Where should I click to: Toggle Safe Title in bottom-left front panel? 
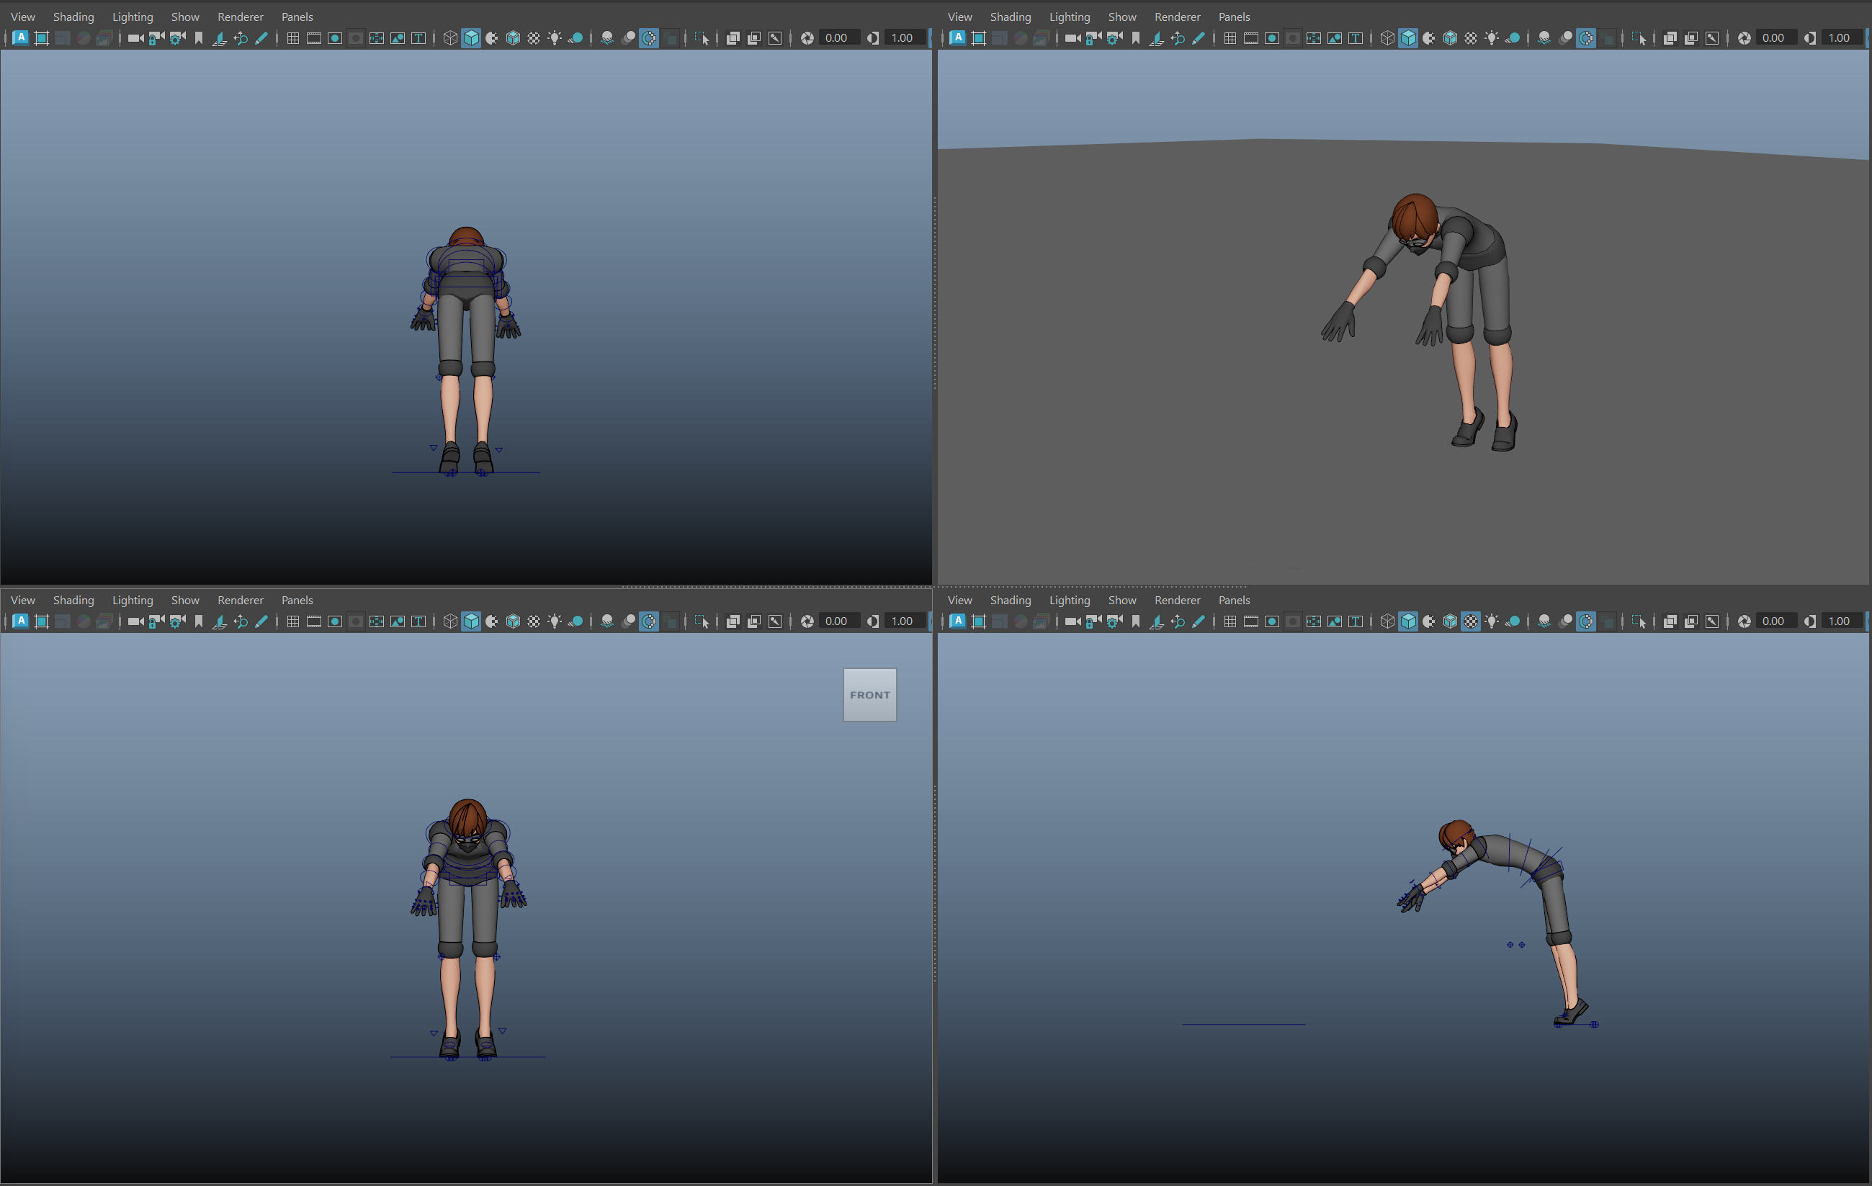coord(418,621)
